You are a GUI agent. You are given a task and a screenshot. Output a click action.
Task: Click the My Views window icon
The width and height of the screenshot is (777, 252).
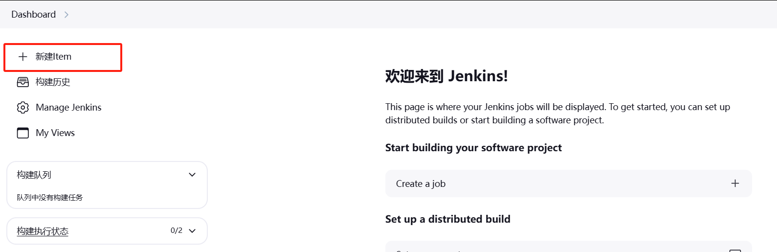pos(22,133)
